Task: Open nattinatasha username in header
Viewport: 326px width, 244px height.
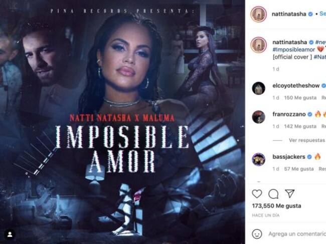Action: (x=289, y=14)
